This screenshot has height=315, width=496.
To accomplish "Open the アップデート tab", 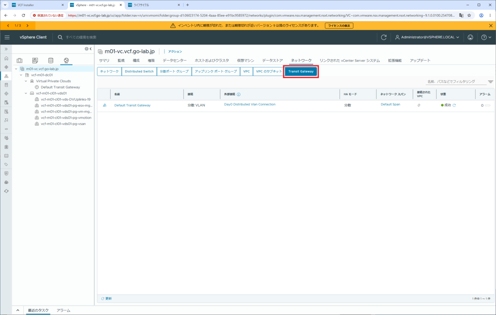I will [x=420, y=60].
